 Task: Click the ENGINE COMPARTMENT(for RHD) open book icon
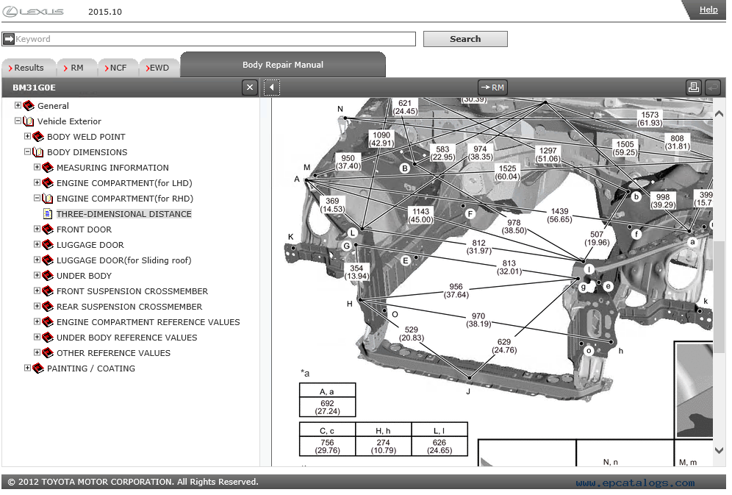[x=48, y=199]
